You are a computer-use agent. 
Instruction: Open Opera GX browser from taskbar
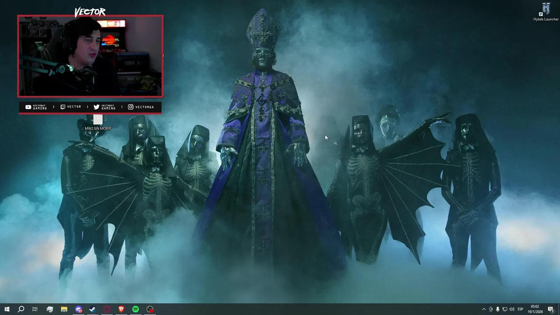coord(107,309)
